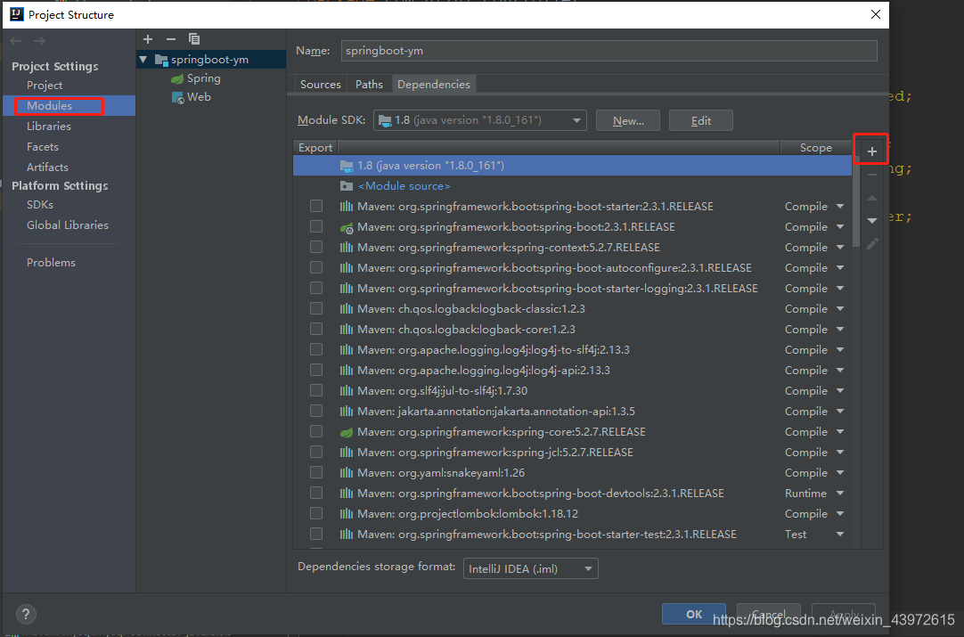Select the <Module source> entry
Image resolution: width=964 pixels, height=637 pixels.
tap(572, 185)
